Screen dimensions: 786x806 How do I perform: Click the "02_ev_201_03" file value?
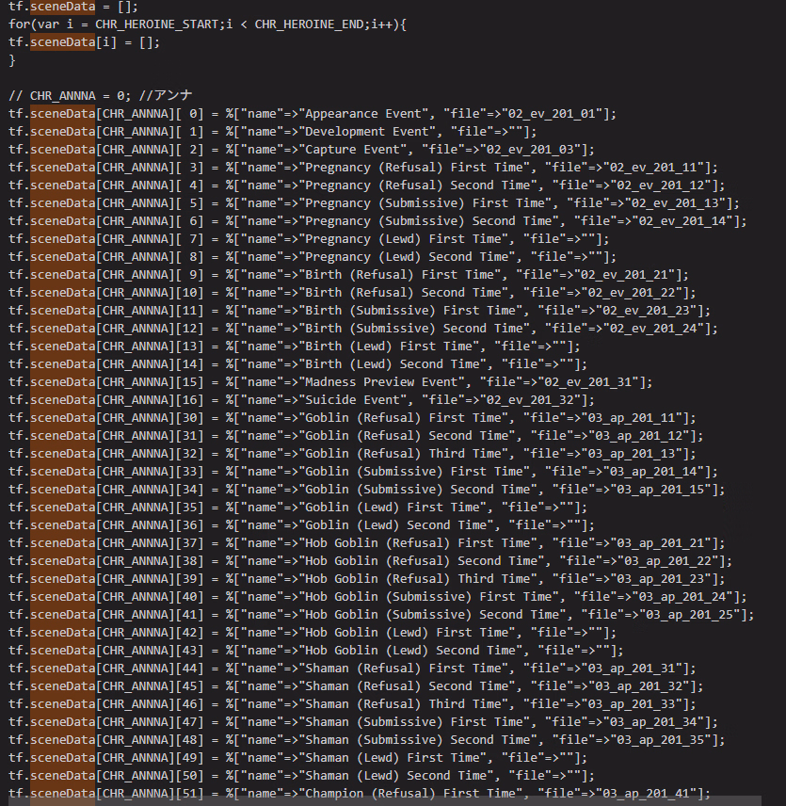535,150
